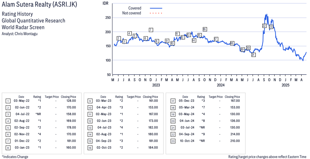Image resolution: width=310 pixels, height=159 pixels.
Task: Click the World Radar Screen heading
Action: pos(23,27)
